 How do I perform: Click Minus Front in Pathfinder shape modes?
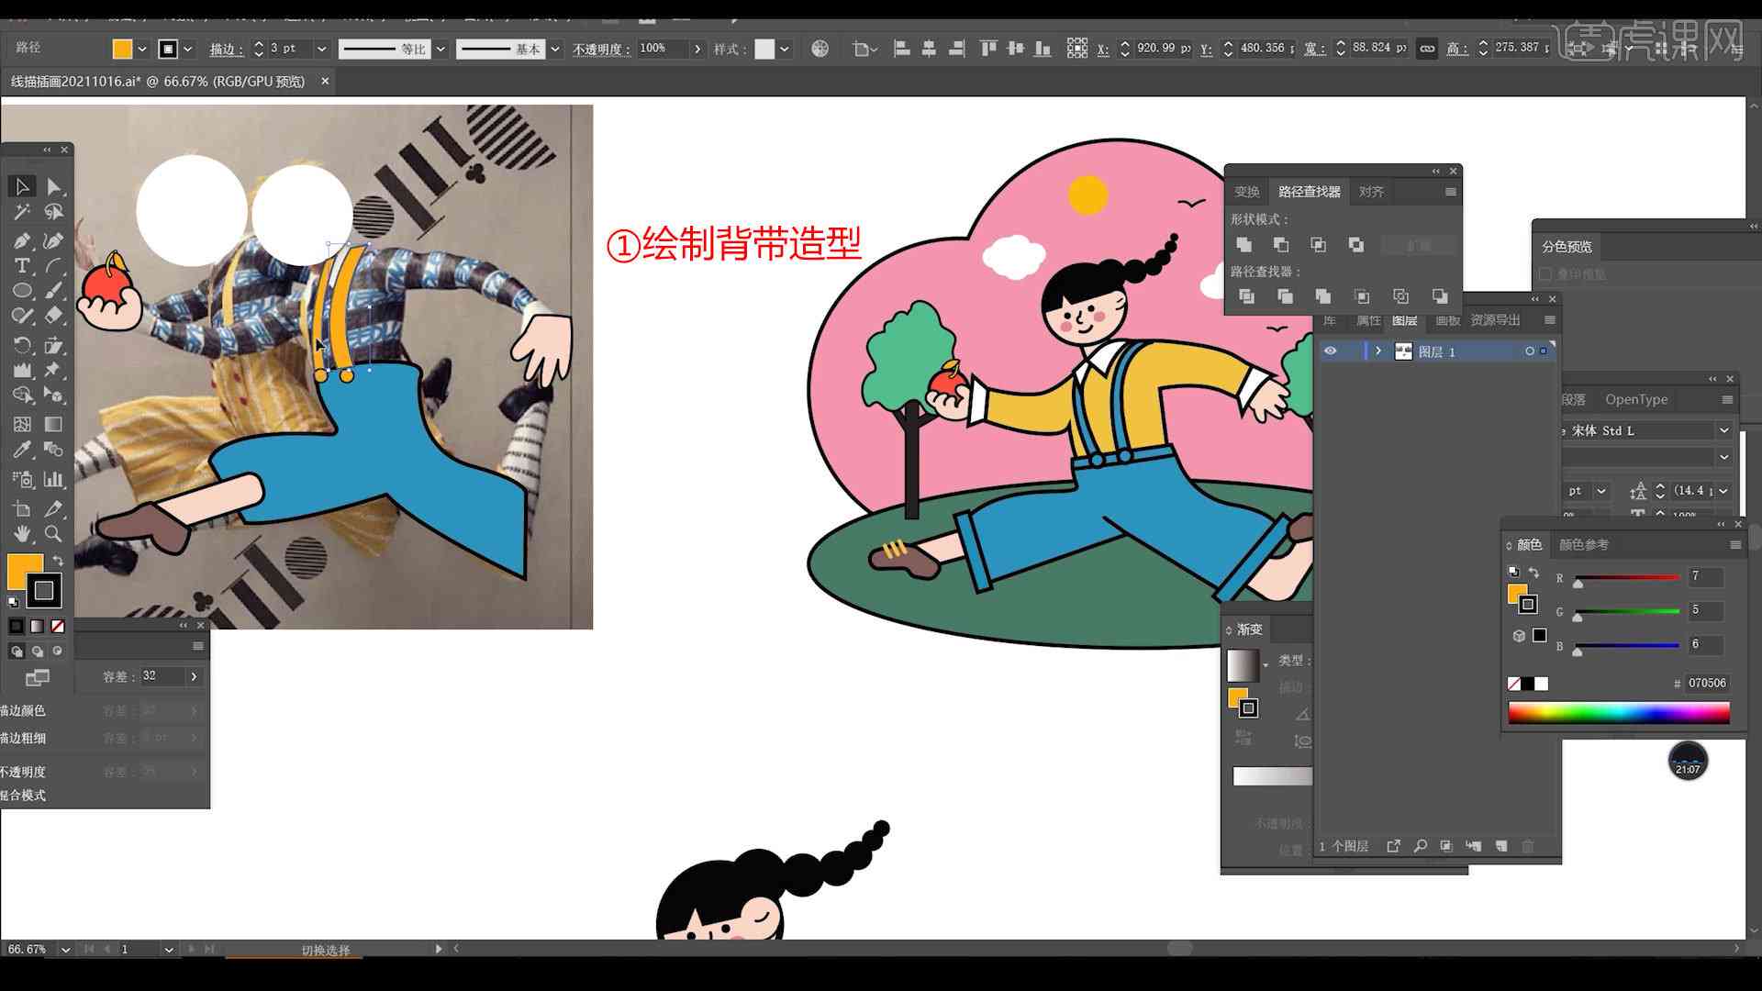coord(1281,245)
